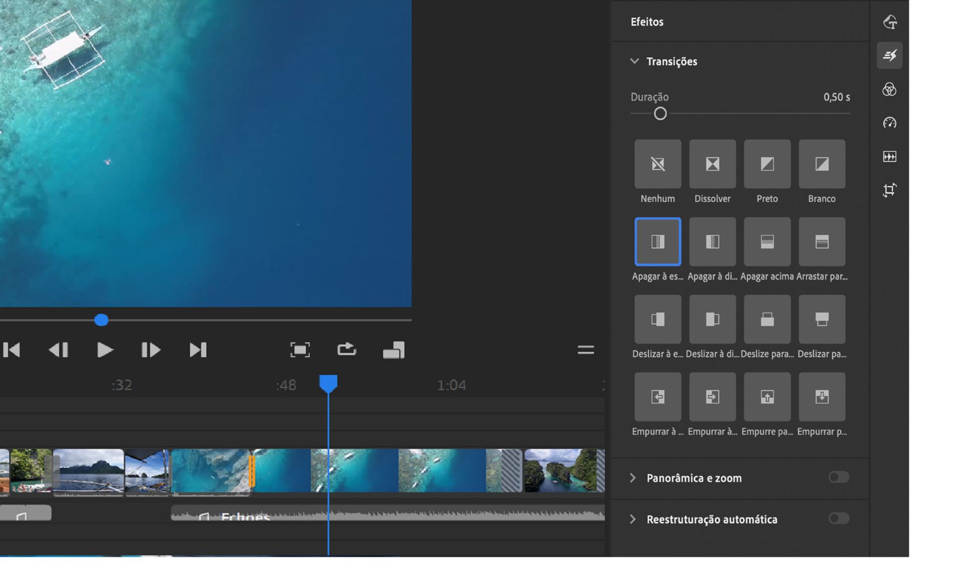
Task: Choose the Nenhum transition option
Action: [658, 164]
